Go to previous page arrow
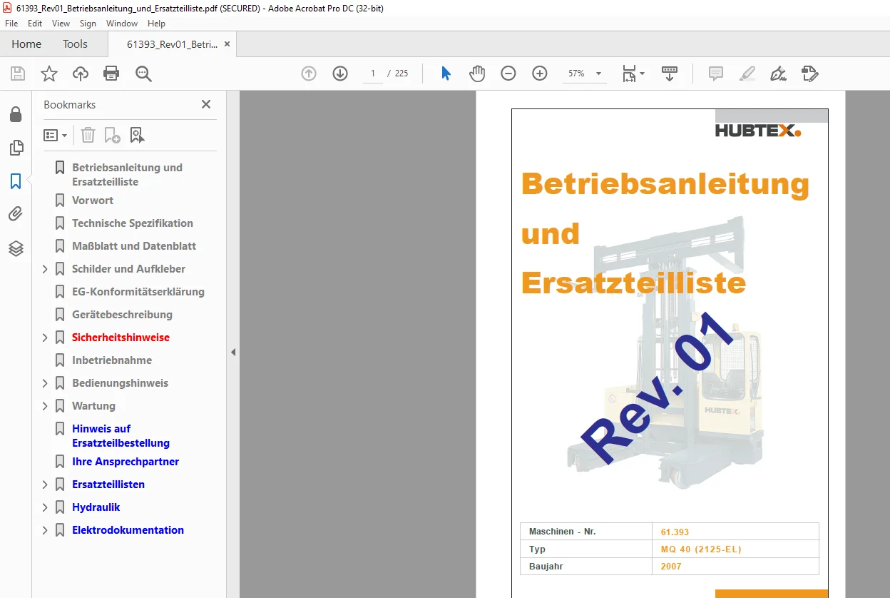890x598 pixels. click(309, 74)
